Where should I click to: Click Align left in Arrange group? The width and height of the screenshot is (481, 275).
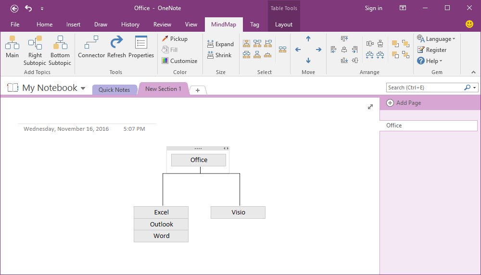333,50
